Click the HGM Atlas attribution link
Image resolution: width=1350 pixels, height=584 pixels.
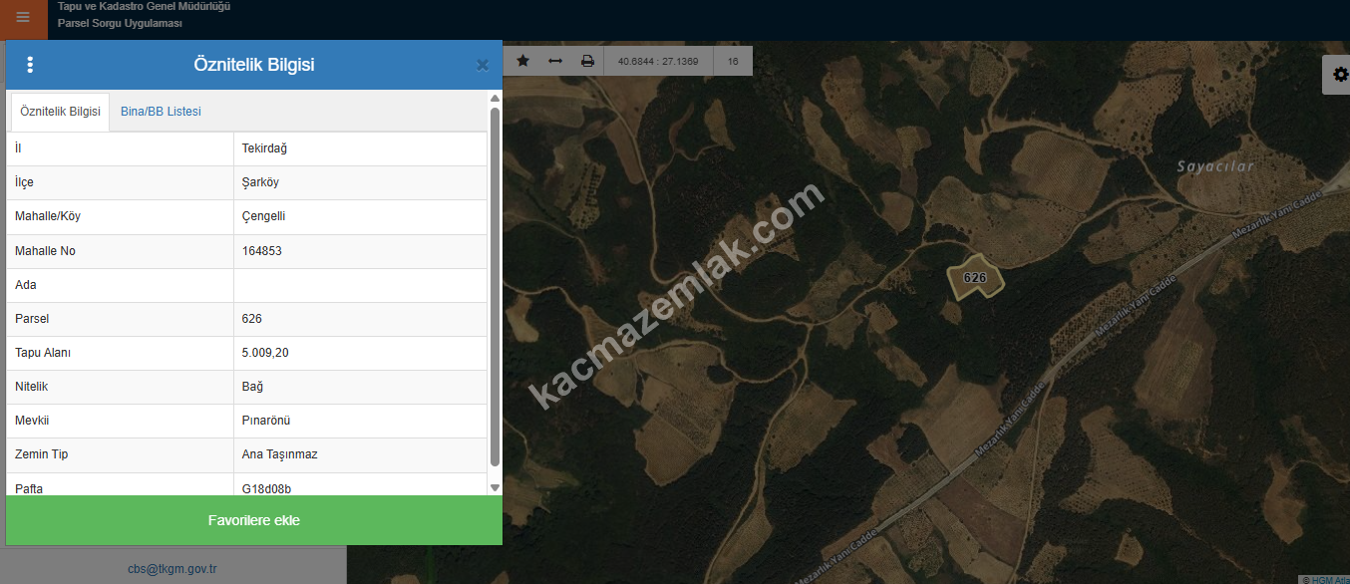tap(1326, 579)
